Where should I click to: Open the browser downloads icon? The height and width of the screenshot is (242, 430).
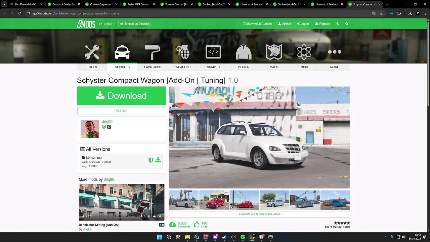[x=410, y=13]
